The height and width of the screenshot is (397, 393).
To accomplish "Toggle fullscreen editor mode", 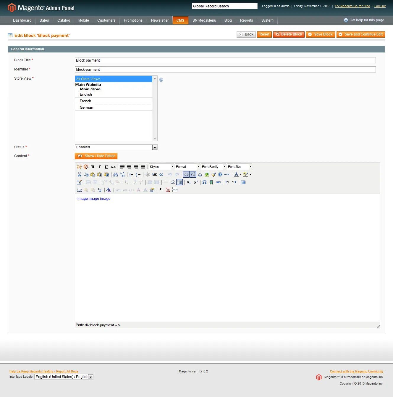I will coord(243,182).
